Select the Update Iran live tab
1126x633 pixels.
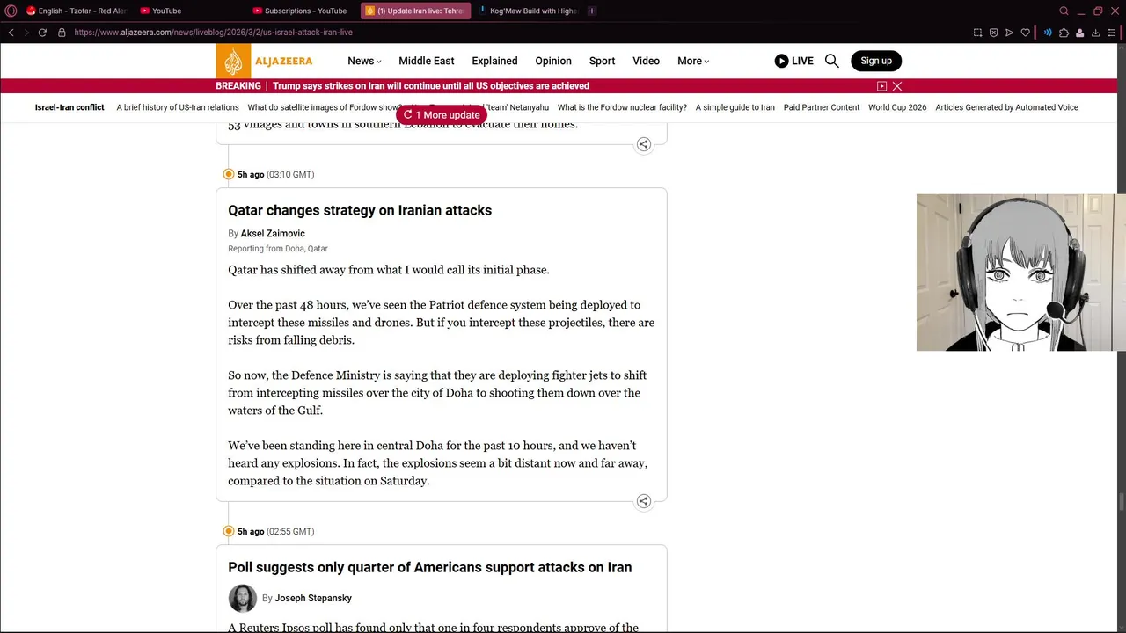point(415,11)
